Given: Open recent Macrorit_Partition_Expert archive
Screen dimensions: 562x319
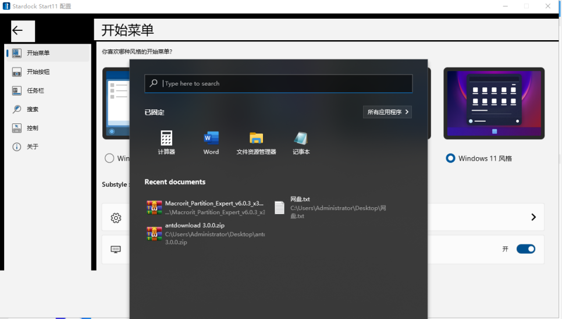Looking at the screenshot, I should (x=206, y=208).
